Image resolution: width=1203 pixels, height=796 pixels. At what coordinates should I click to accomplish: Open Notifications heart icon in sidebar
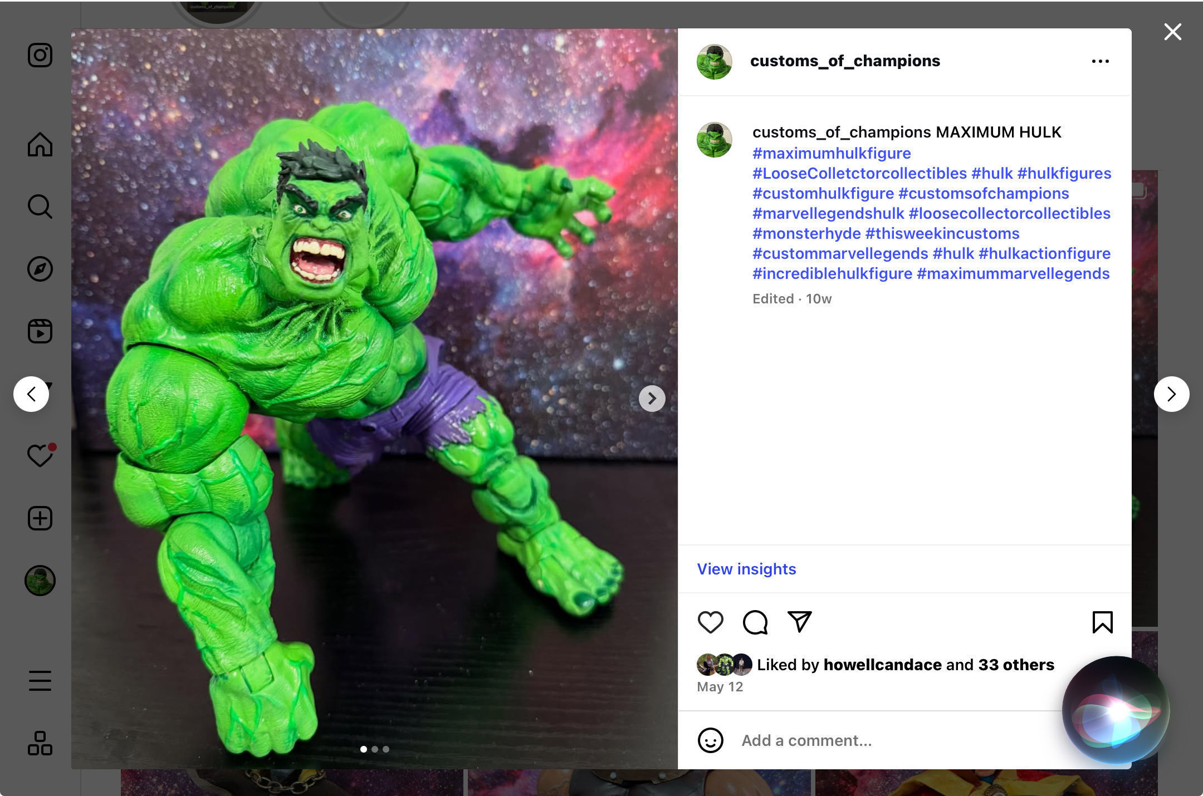[x=41, y=455]
